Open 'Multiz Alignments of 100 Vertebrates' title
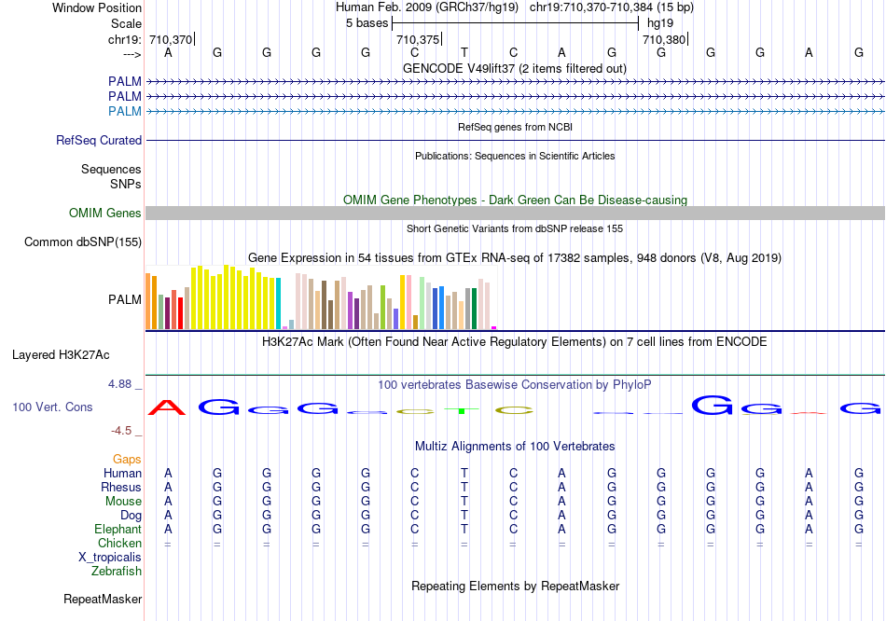The image size is (886, 621). click(x=515, y=447)
